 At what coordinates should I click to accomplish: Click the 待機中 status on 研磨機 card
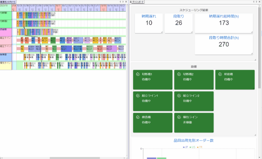click(228, 79)
